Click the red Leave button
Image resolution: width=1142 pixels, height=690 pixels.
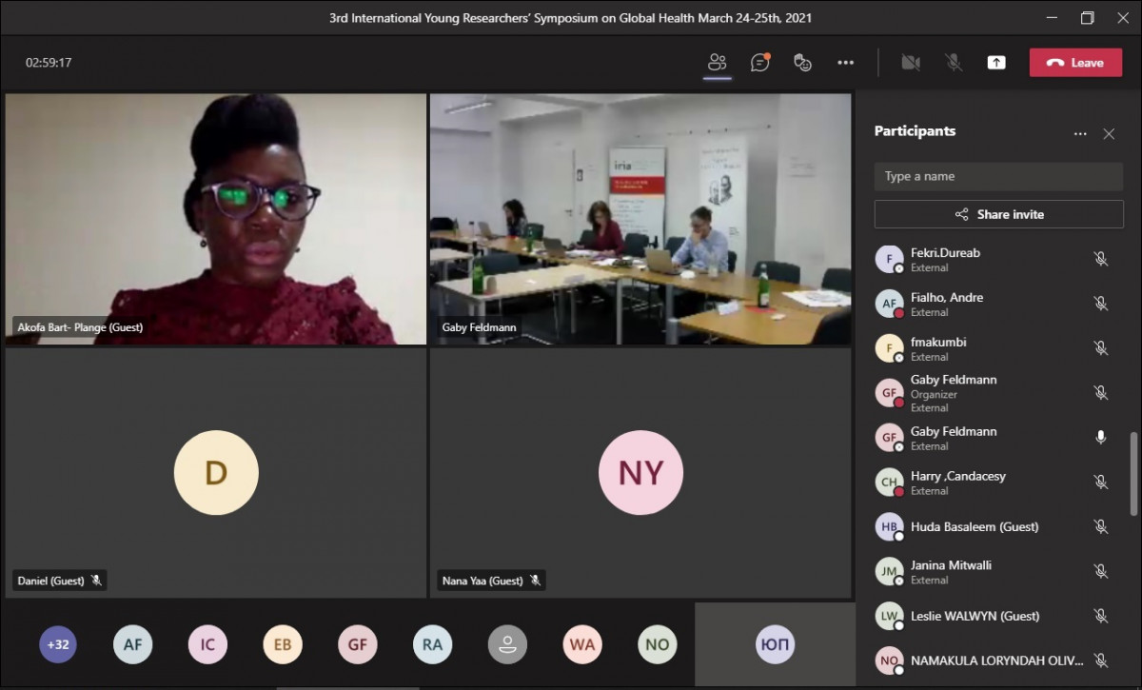click(1075, 63)
